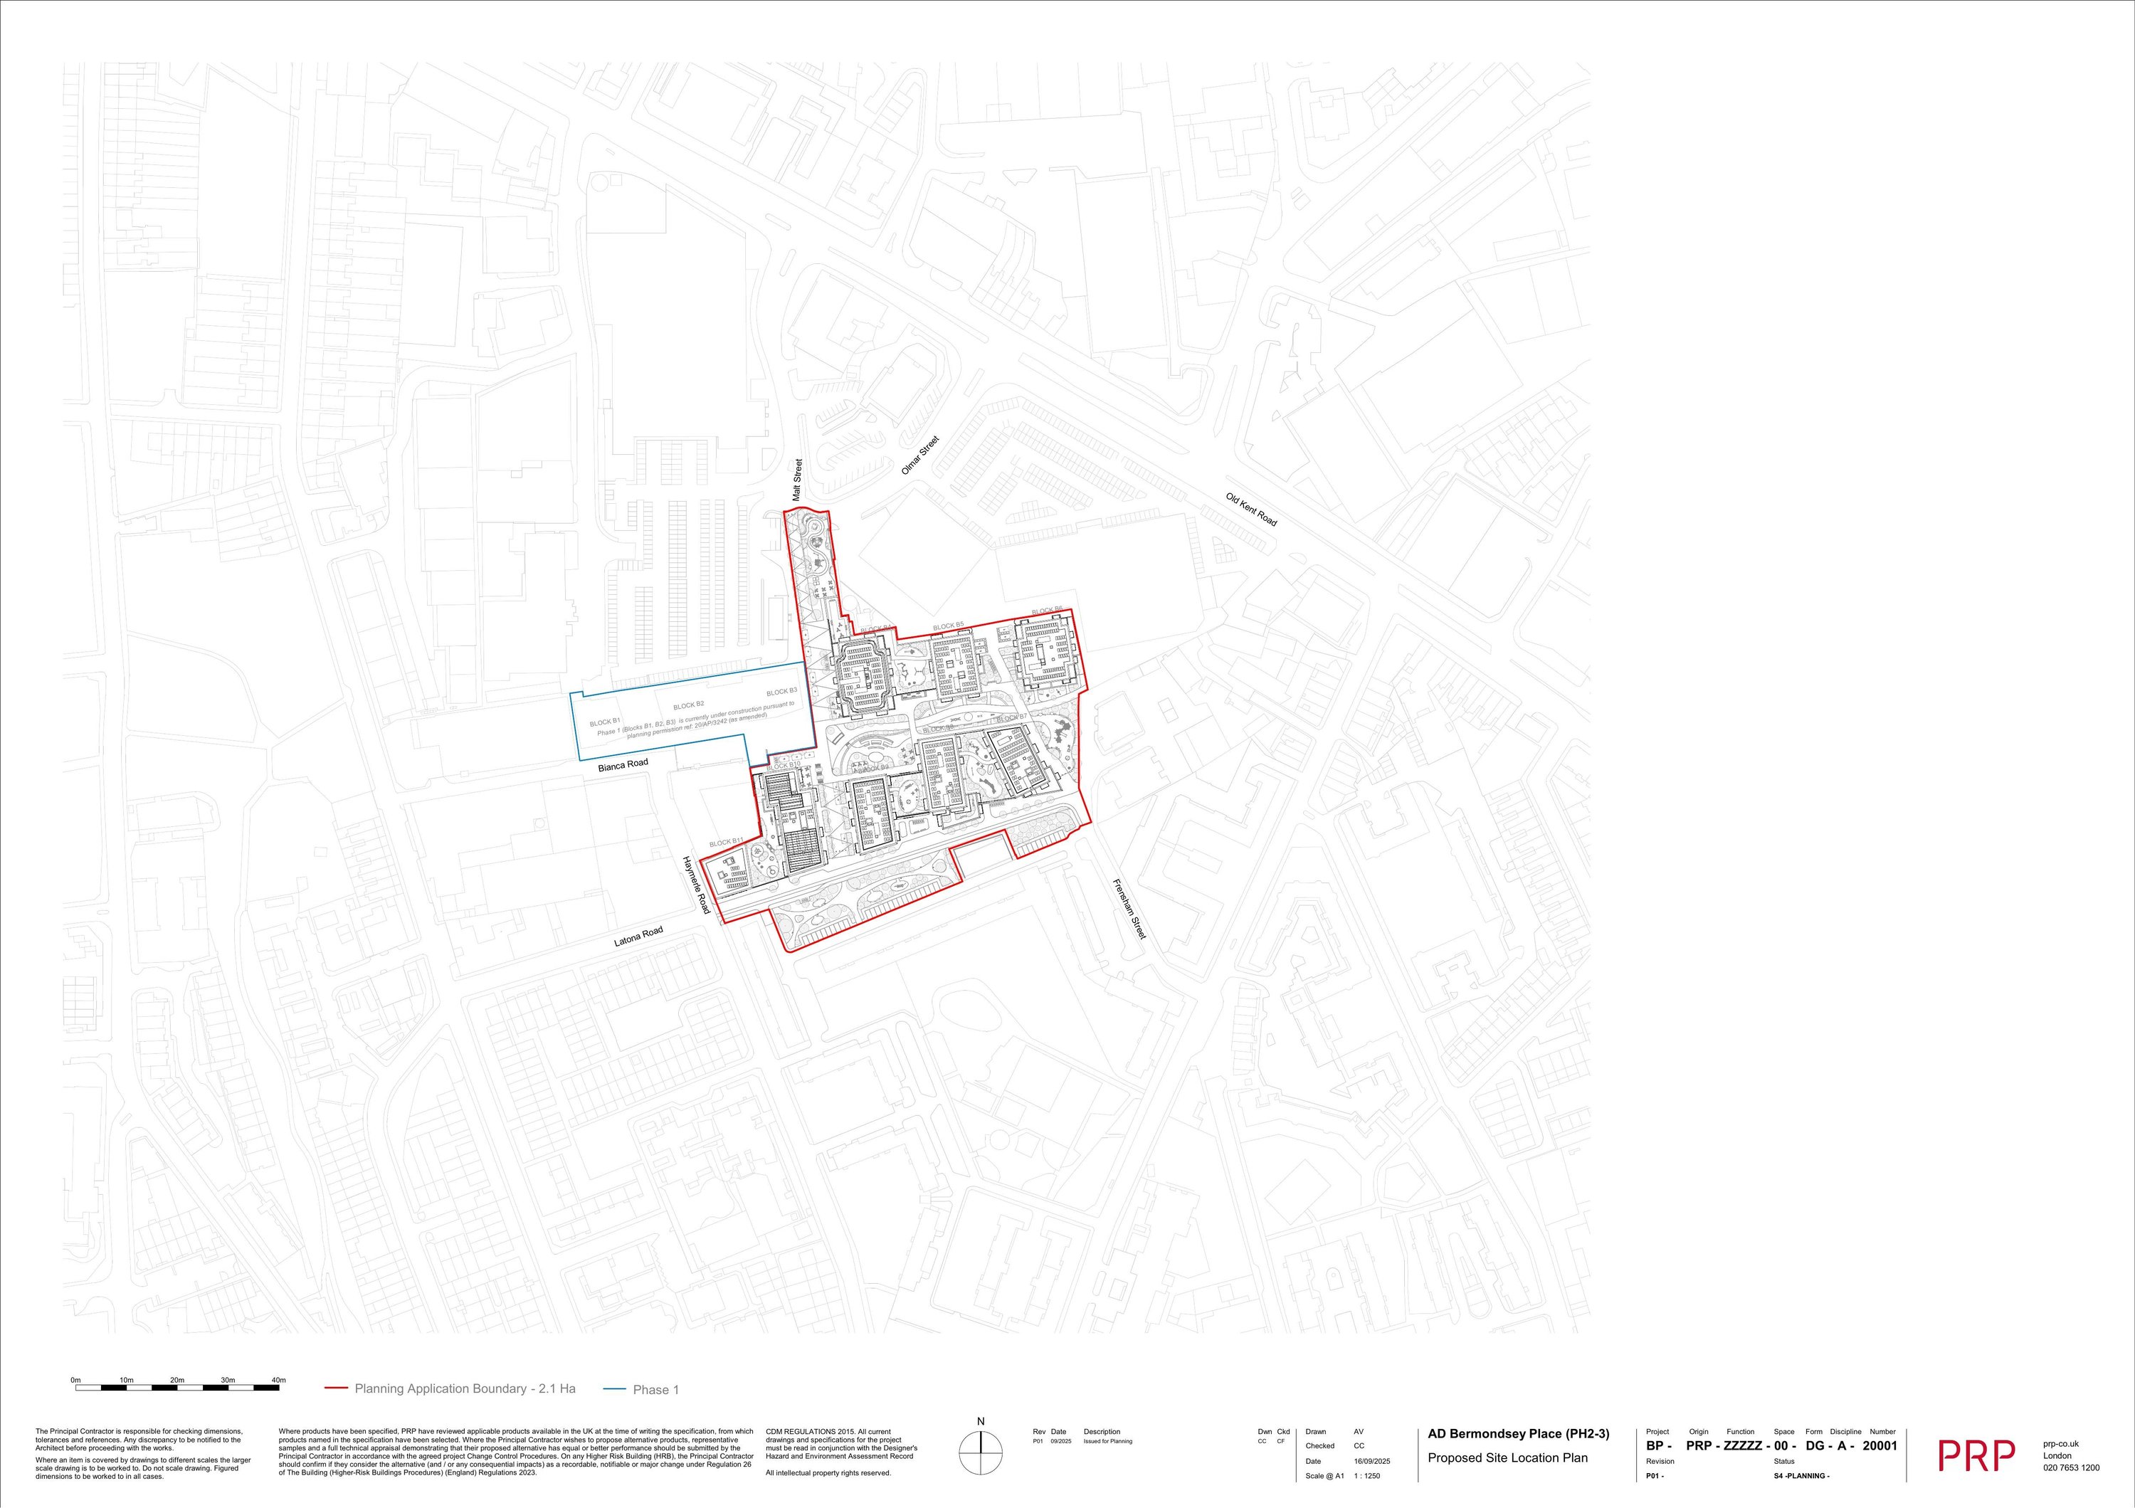
Task: Click the Old Kent Road label
Action: coord(1250,510)
